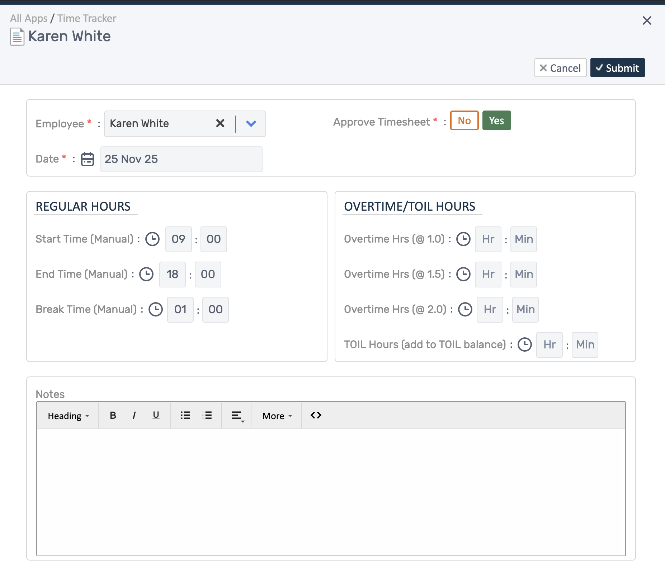665x567 pixels.
Task: Click the clock icon for TOIL Hours
Action: [x=525, y=345]
